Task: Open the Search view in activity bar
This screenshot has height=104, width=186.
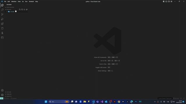Action: click(x=2, y=10)
